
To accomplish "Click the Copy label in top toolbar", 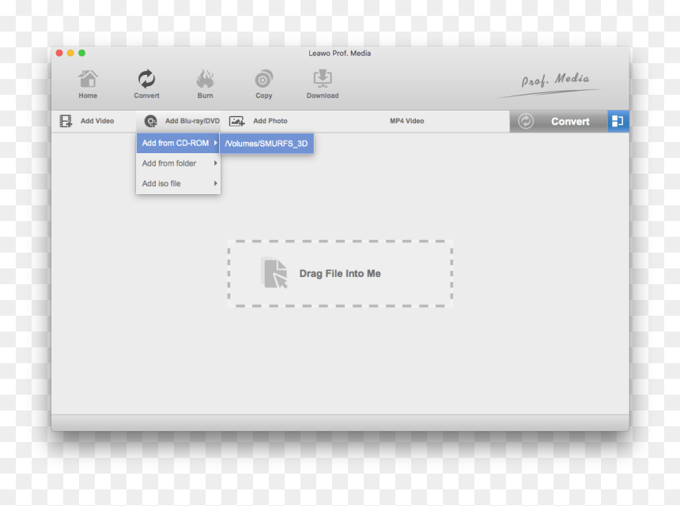I will tap(263, 96).
